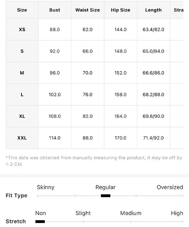Select the Size column header
The image size is (189, 227).
pos(22,10)
